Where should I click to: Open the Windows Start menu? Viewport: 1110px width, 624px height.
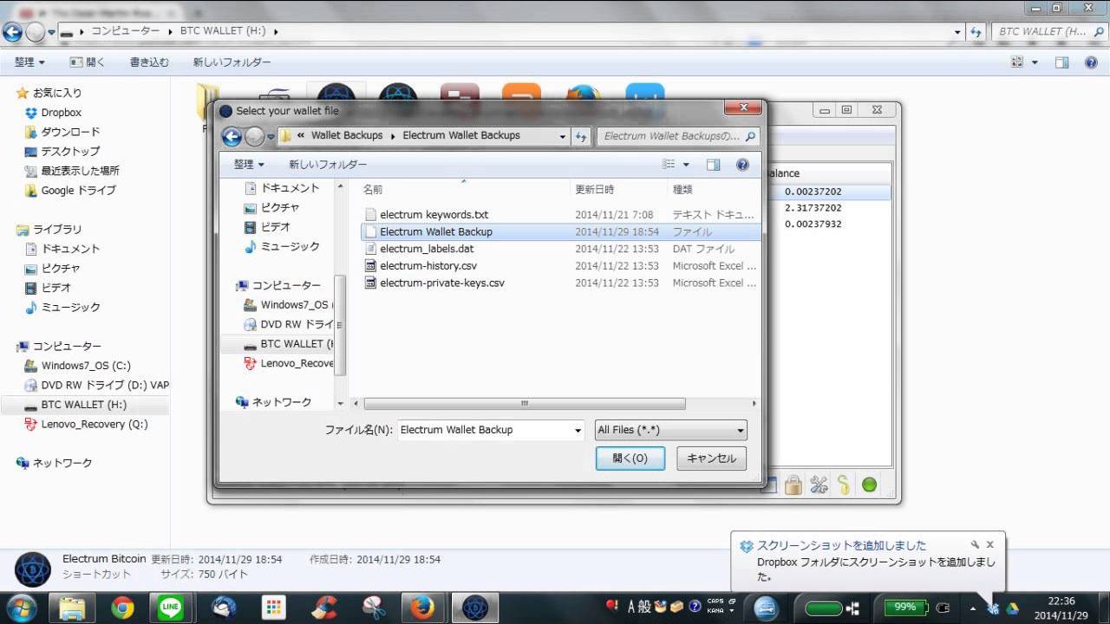coord(21,608)
